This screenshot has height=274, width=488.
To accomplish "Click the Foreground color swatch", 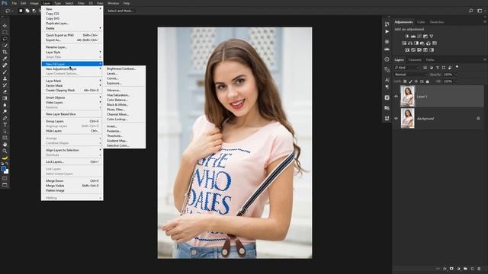I will point(3,169).
